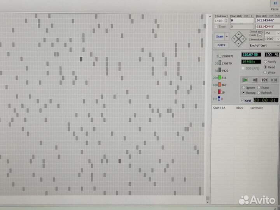Select the Erase radio option
This screenshot has width=280, height=210.
click(x=259, y=88)
